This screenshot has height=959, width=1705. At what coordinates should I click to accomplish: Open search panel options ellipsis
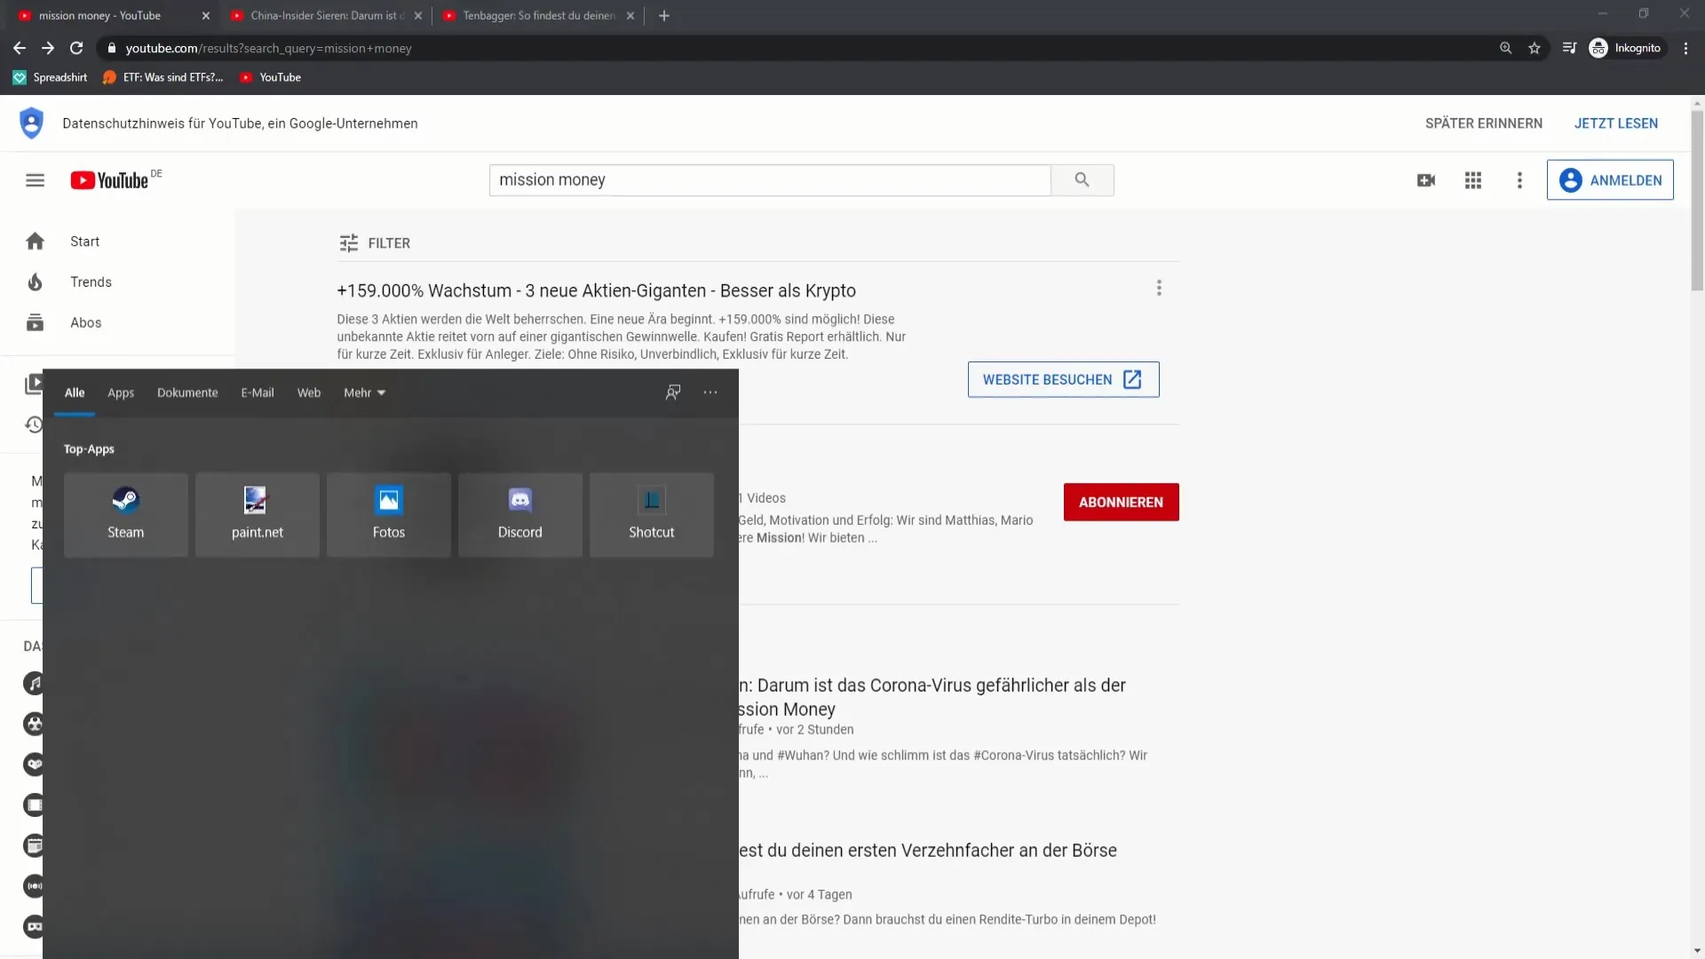[x=710, y=392]
